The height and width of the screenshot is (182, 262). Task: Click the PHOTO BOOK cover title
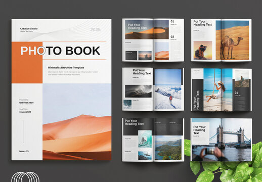coord(60,51)
